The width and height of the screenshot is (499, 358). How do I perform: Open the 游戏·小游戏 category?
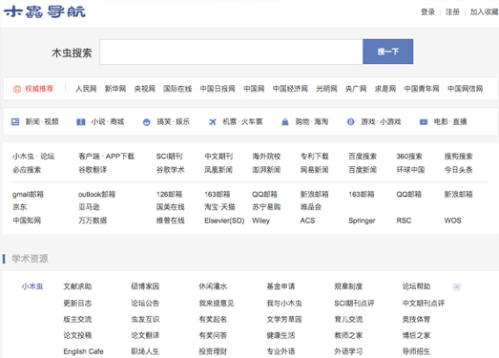381,121
